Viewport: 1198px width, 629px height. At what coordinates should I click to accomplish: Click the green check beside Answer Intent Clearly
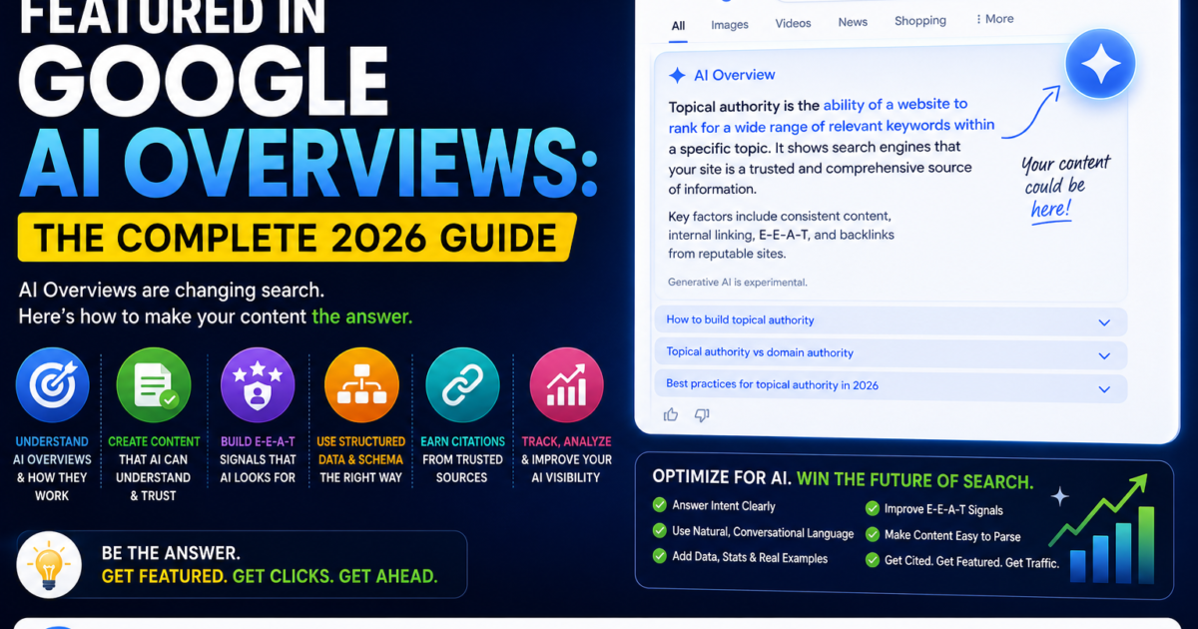(659, 505)
